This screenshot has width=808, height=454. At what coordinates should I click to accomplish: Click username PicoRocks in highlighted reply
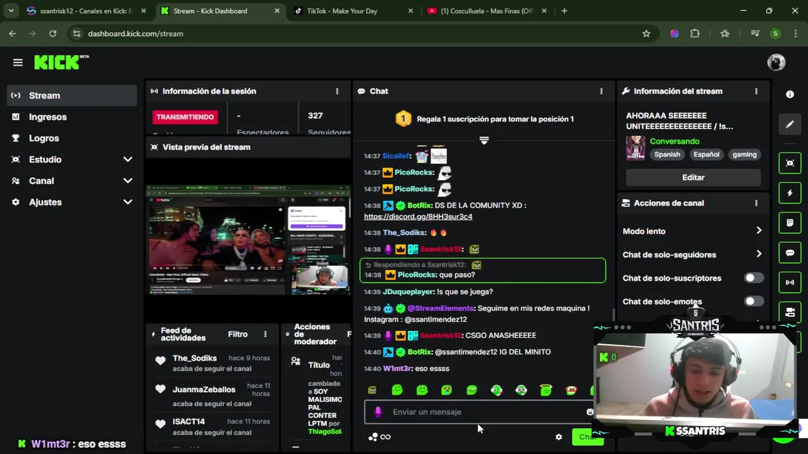click(x=415, y=275)
